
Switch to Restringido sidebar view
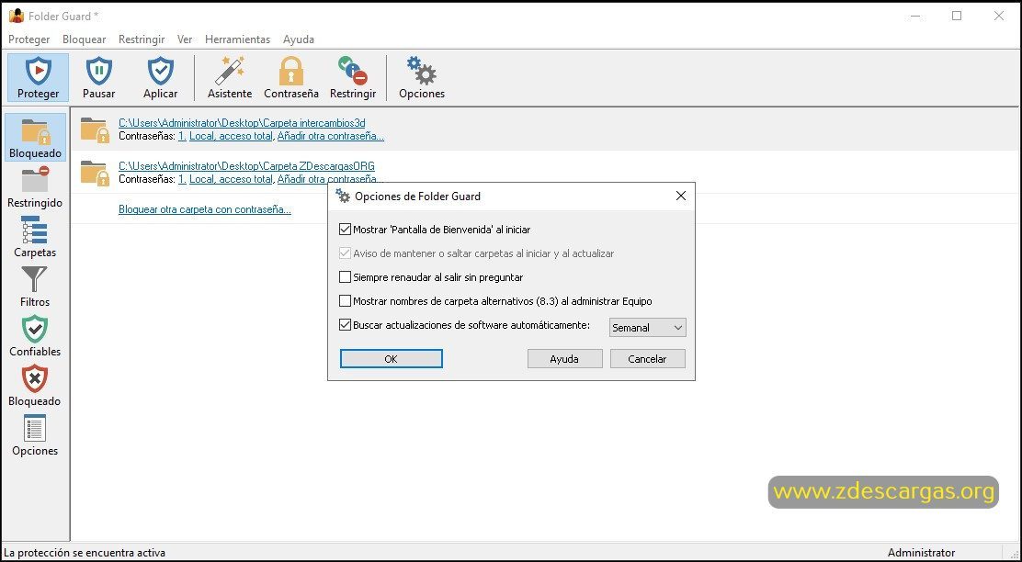35,187
